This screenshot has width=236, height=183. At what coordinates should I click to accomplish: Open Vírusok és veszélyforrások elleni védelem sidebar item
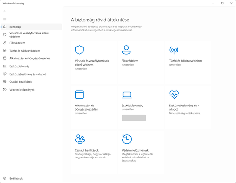coord(31,35)
